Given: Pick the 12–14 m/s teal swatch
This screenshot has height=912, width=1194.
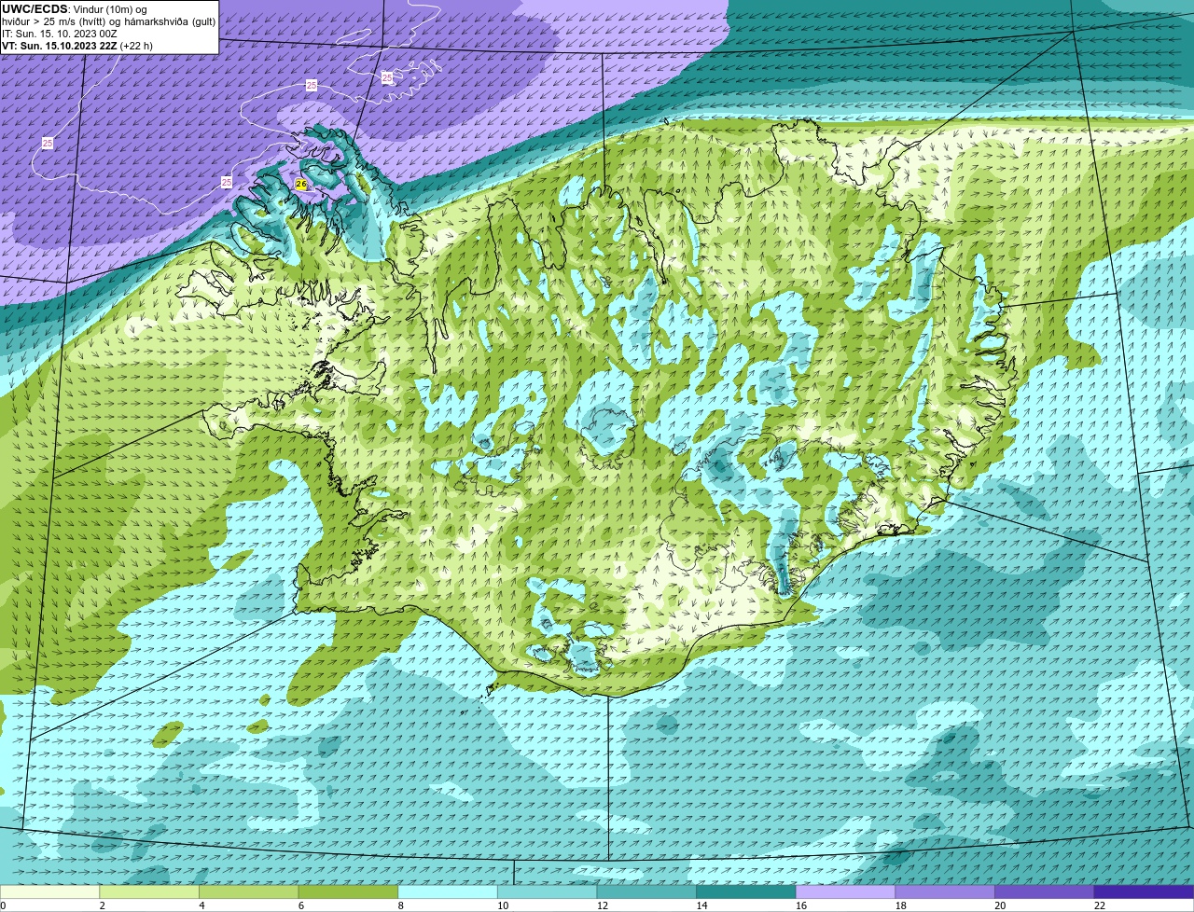Looking at the screenshot, I should (x=646, y=891).
